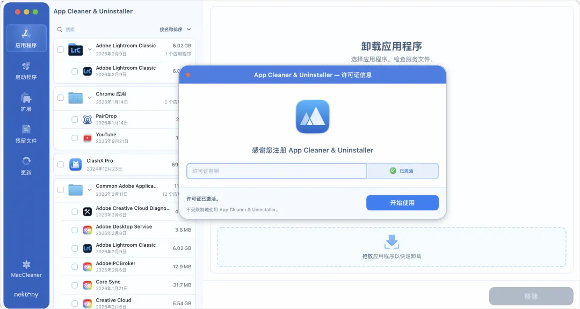Check the YouTube checkbox
The height and width of the screenshot is (309, 580).
click(75, 138)
